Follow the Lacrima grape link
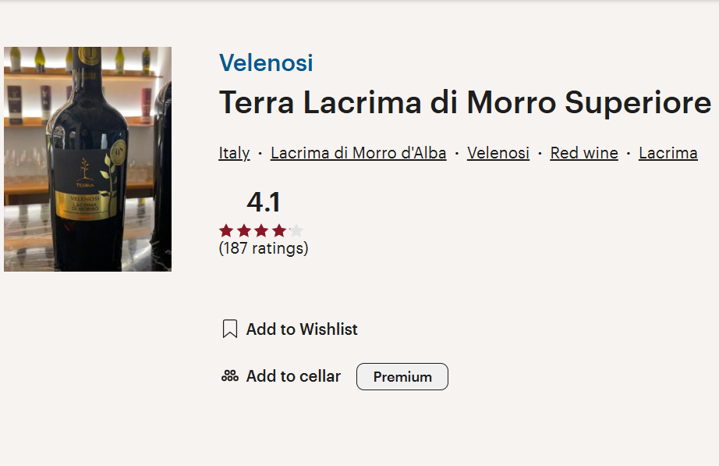 (668, 153)
